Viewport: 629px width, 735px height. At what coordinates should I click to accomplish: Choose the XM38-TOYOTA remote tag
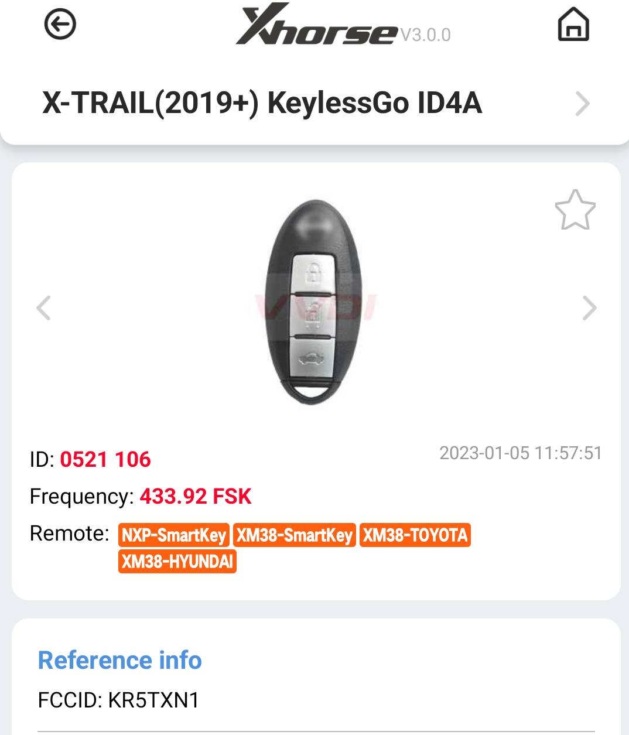pos(415,535)
